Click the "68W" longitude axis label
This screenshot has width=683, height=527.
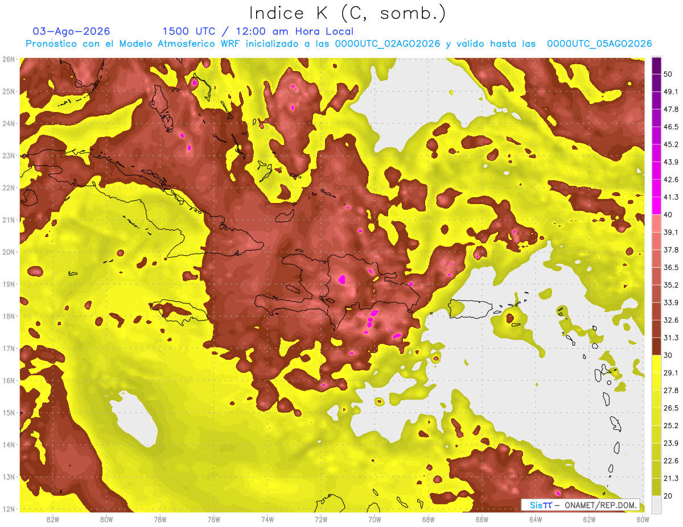click(x=428, y=520)
